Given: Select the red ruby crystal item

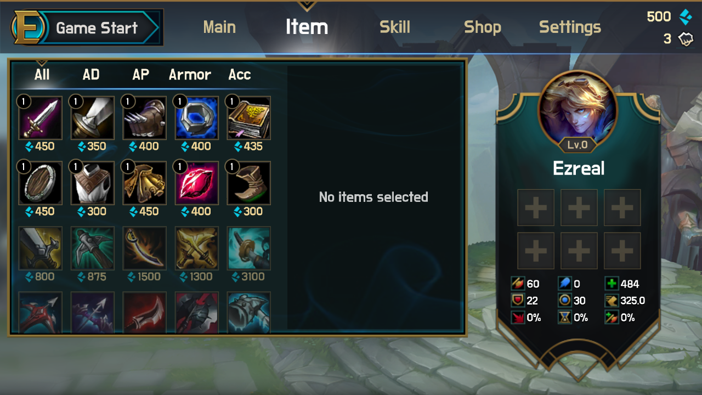Looking at the screenshot, I should click(197, 183).
